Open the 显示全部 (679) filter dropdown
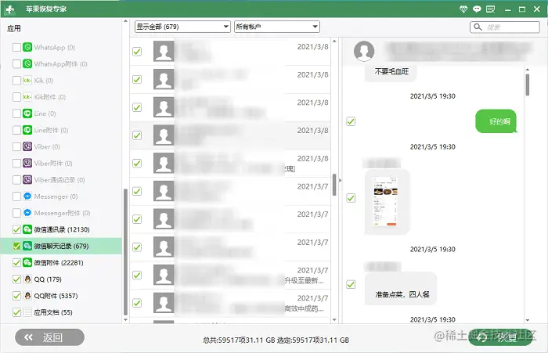The image size is (548, 353). [x=182, y=27]
